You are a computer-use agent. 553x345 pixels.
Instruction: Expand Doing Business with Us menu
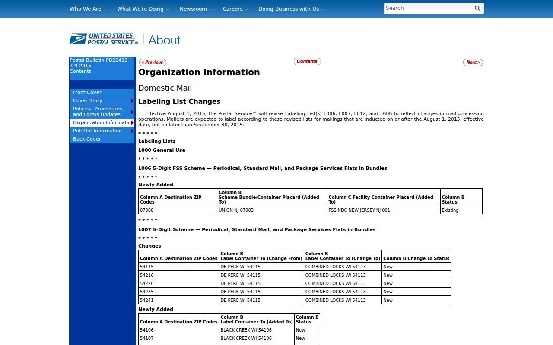pyautogui.click(x=291, y=9)
